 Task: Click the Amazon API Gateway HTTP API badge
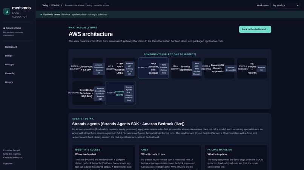(129, 69)
